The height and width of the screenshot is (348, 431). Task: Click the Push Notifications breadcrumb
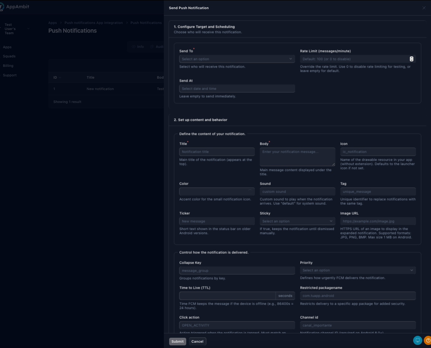[x=146, y=22]
